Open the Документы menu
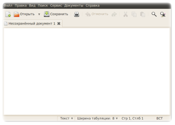Screen dimensions: 175x125 tap(74, 5)
